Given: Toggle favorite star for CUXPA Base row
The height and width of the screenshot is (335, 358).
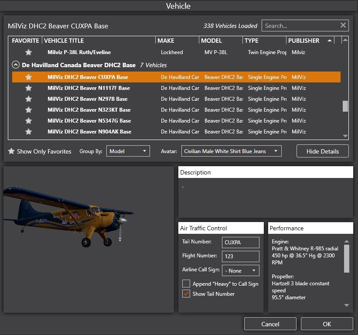Looking at the screenshot, I should pos(28,77).
